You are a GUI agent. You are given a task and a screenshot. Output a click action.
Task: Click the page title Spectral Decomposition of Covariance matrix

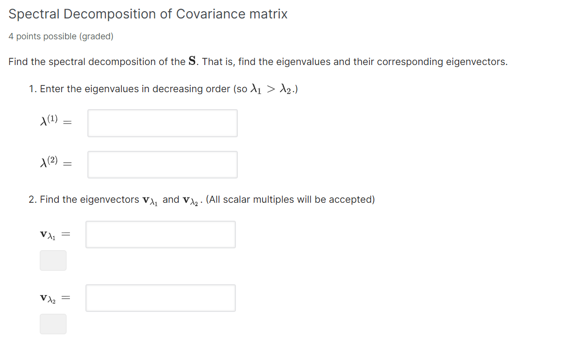(x=148, y=14)
